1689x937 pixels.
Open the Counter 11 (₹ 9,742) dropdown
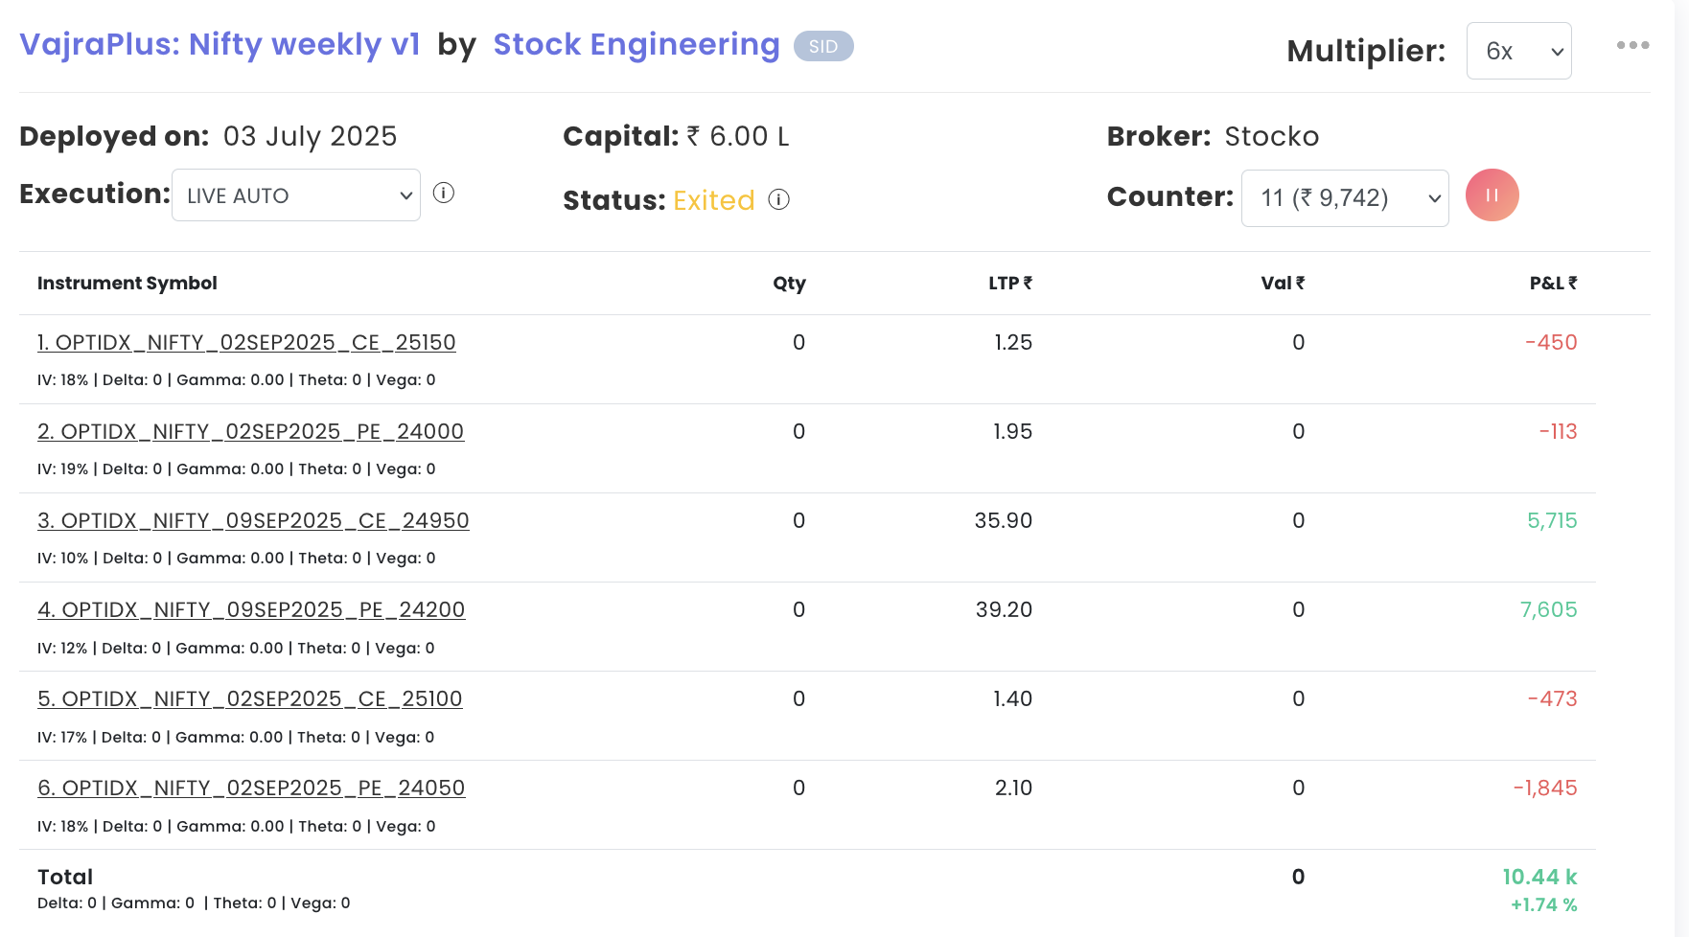(x=1344, y=198)
